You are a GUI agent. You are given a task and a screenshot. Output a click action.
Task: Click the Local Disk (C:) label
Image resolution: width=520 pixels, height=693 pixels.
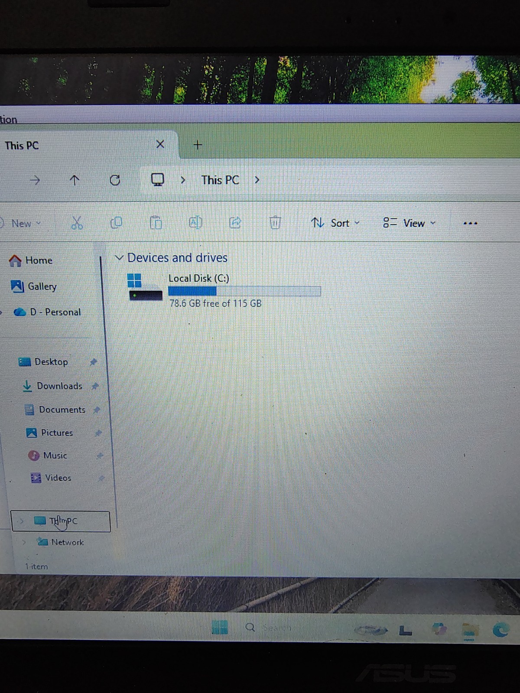click(x=199, y=278)
